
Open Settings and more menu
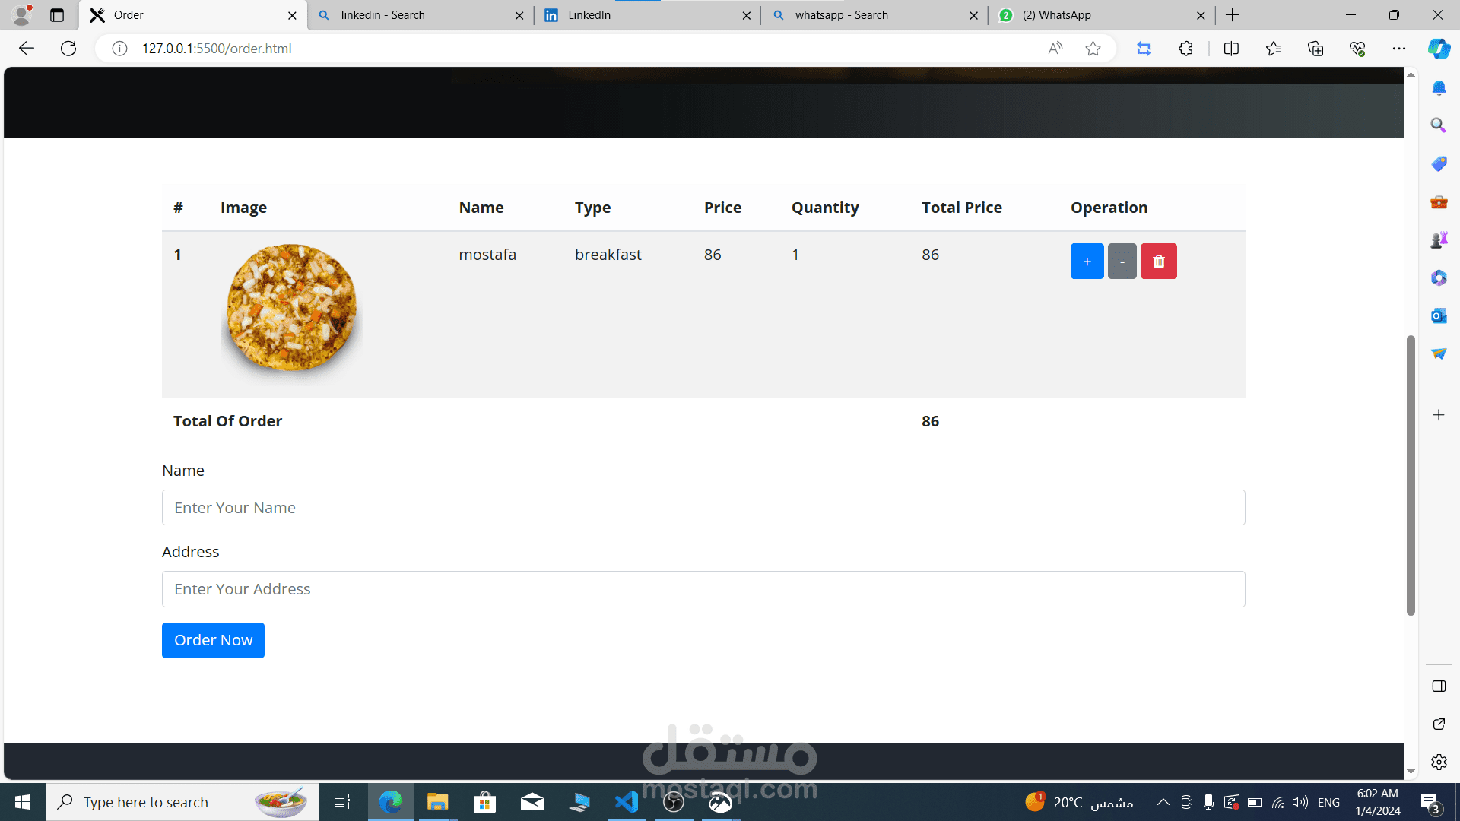[x=1398, y=49]
